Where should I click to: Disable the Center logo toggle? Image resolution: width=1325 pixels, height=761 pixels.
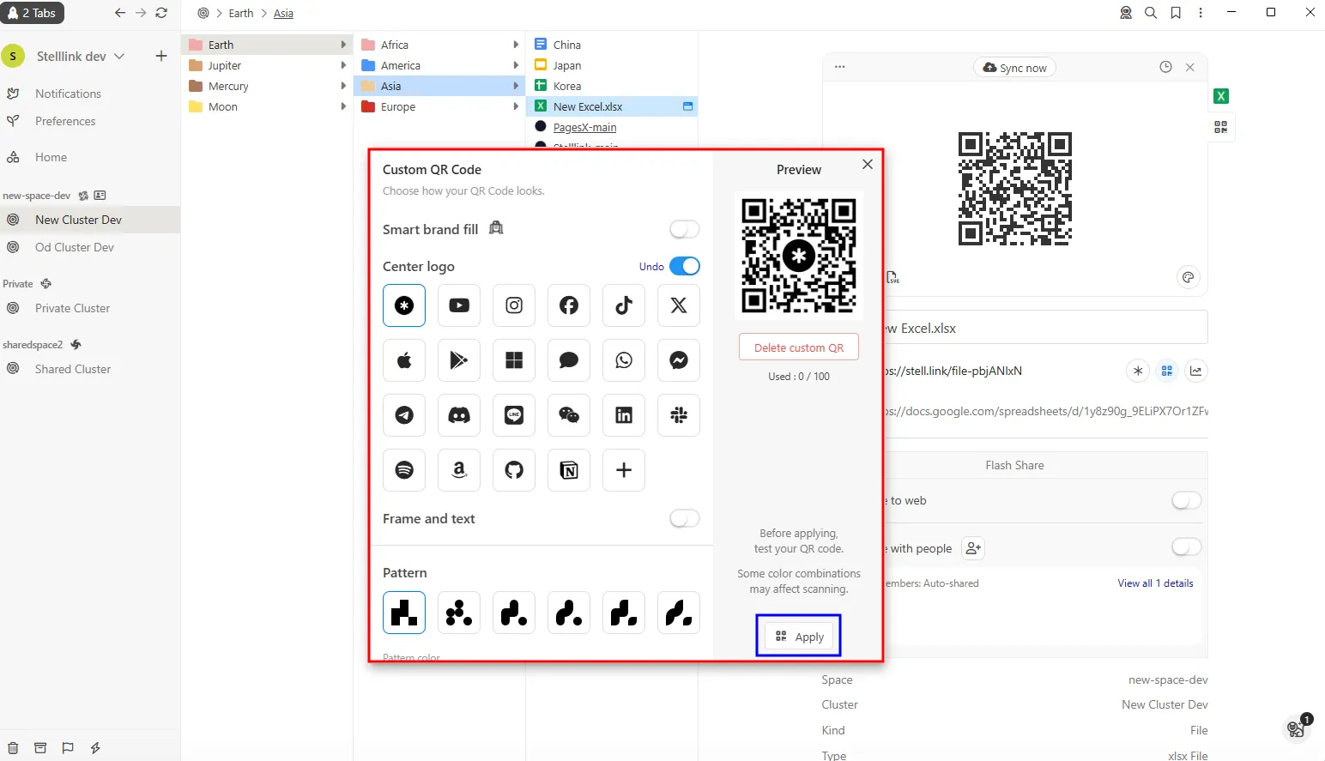coord(684,266)
